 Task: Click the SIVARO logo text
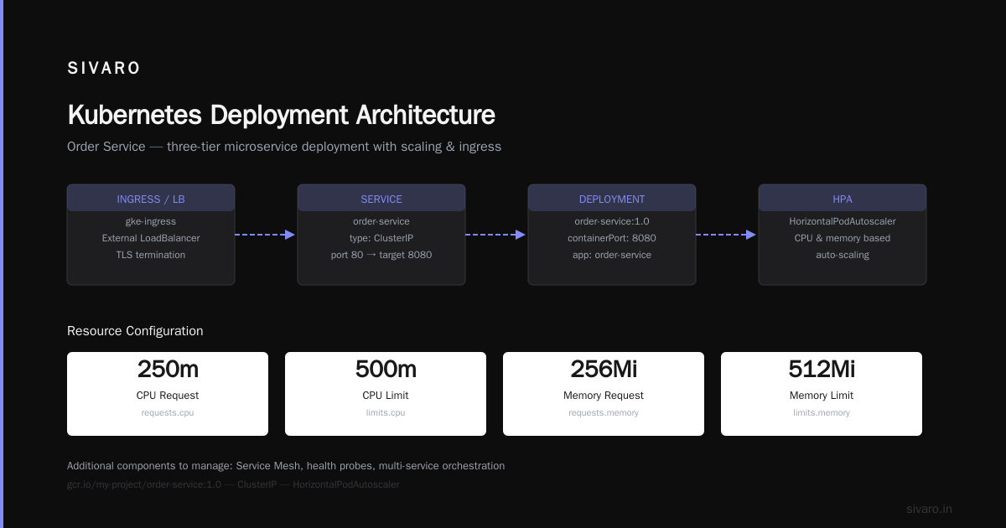(104, 69)
